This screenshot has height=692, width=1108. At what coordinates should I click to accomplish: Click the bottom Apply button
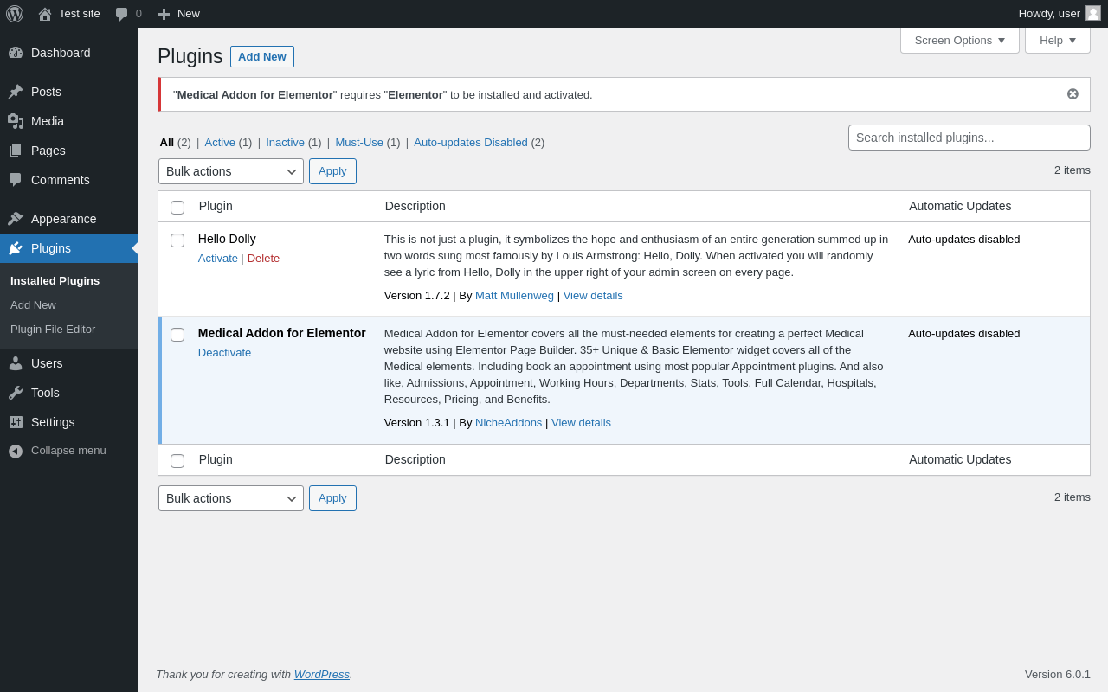tap(332, 498)
